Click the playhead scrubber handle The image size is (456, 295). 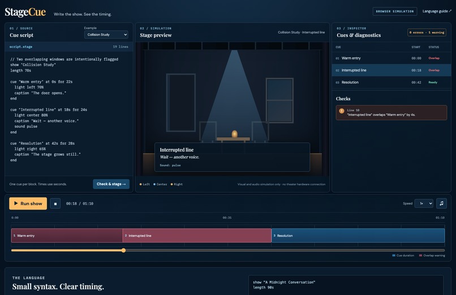point(123,250)
